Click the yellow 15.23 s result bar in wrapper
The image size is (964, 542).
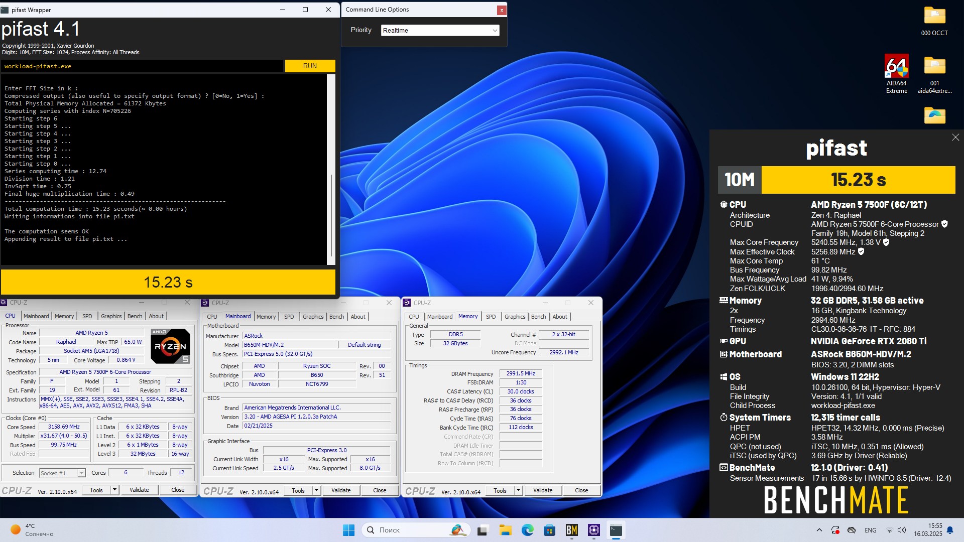(168, 282)
